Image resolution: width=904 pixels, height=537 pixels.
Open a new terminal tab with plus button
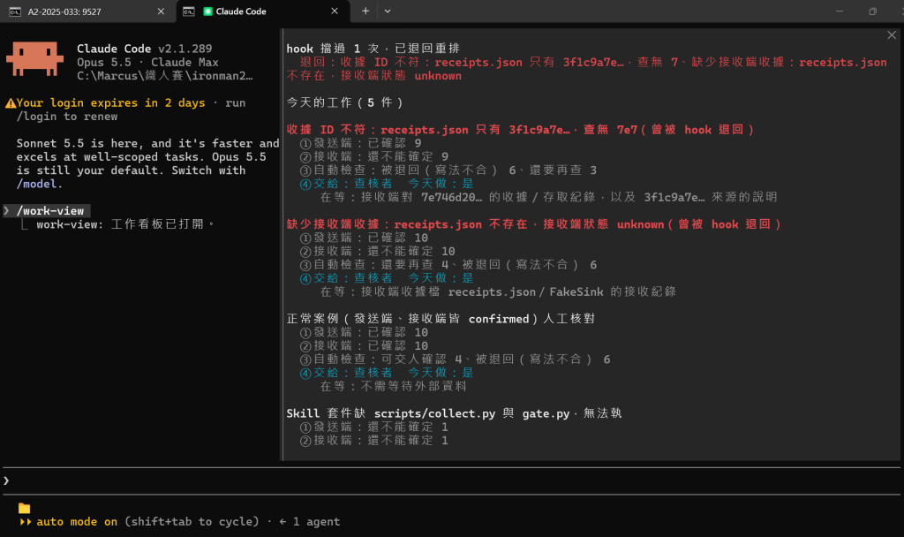pos(365,11)
